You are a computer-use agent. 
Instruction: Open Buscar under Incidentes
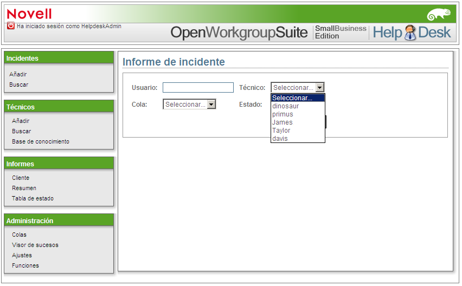[19, 84]
